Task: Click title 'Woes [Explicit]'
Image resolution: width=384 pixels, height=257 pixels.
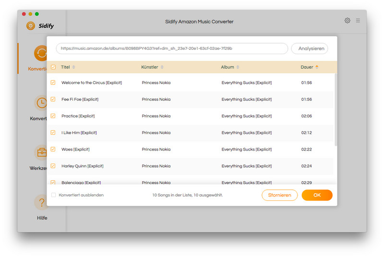Action: click(75, 149)
